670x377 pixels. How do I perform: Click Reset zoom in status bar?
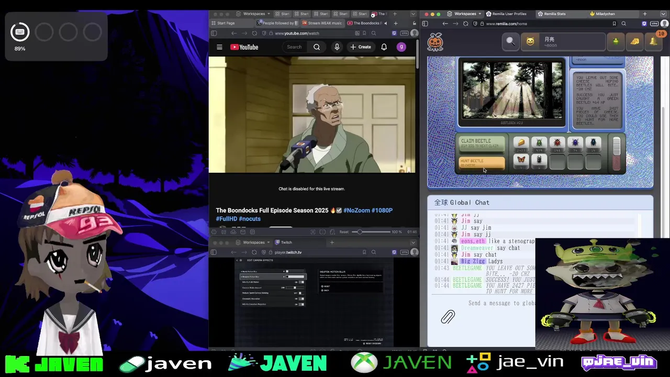point(344,232)
